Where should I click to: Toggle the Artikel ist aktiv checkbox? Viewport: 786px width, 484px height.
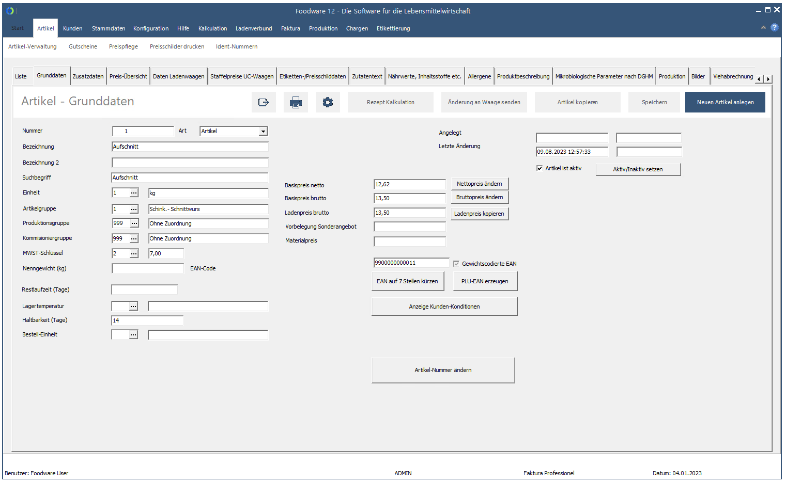pos(540,168)
